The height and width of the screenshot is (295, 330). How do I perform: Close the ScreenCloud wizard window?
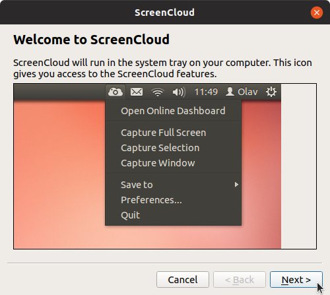coord(317,13)
